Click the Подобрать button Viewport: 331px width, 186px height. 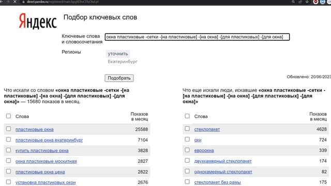pos(119,78)
